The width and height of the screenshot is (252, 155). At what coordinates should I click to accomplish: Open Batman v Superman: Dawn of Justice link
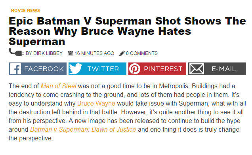(x=83, y=129)
